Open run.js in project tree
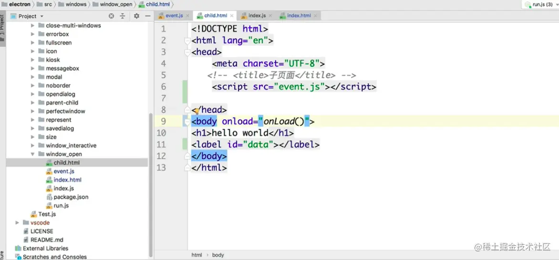This screenshot has height=260, width=559. pos(61,206)
